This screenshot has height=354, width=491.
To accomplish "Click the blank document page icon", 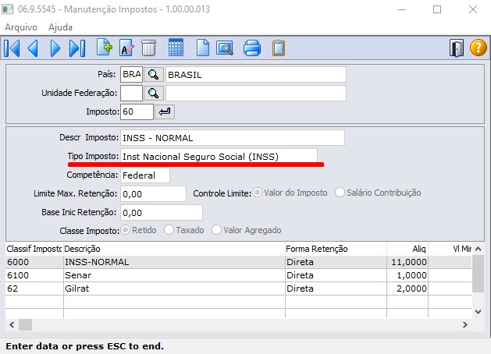I will pyautogui.click(x=203, y=48).
